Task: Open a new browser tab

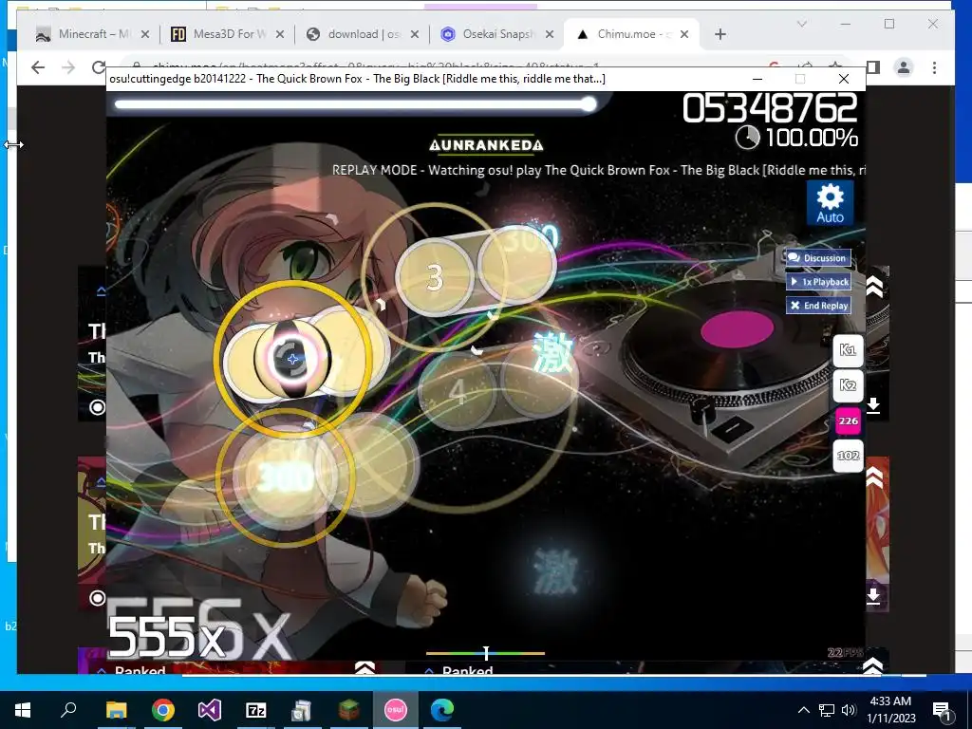Action: [720, 35]
